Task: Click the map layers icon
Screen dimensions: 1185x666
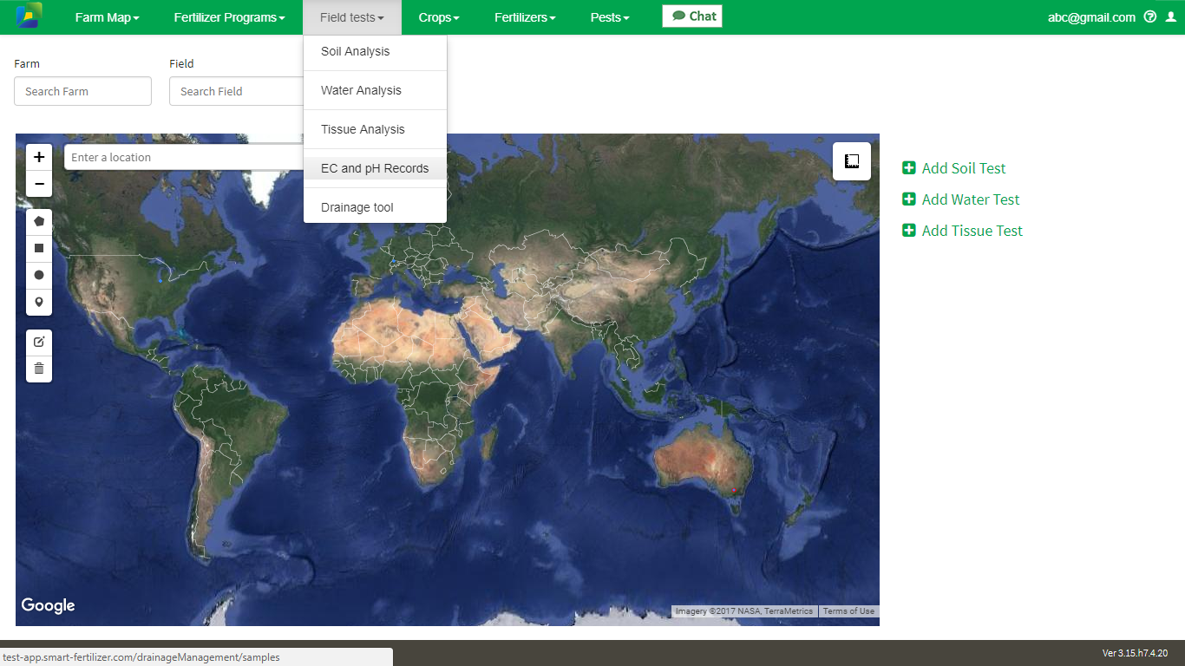Action: [852, 161]
